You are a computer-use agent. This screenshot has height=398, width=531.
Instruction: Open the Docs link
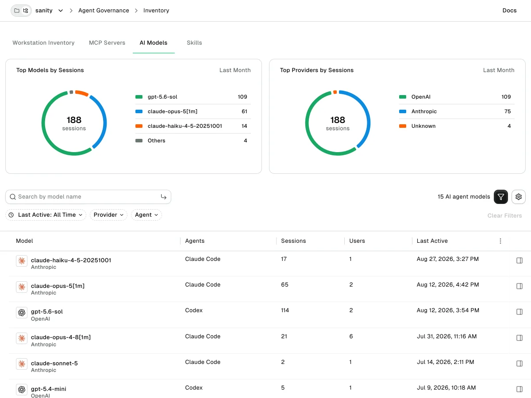point(509,11)
